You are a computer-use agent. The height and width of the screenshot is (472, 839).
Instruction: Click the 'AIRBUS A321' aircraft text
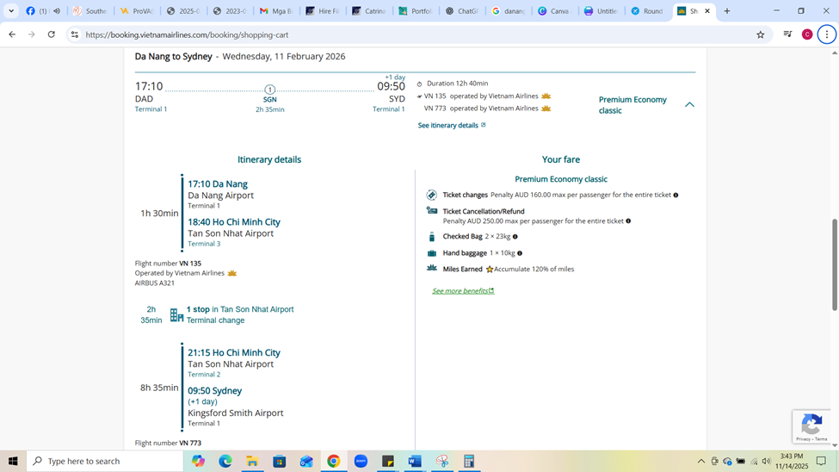(155, 283)
